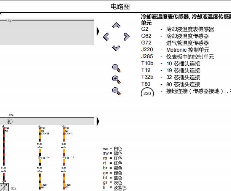Click the red-black sw/rt wire
This screenshot has width=231, height=191.
(x=4, y=147)
